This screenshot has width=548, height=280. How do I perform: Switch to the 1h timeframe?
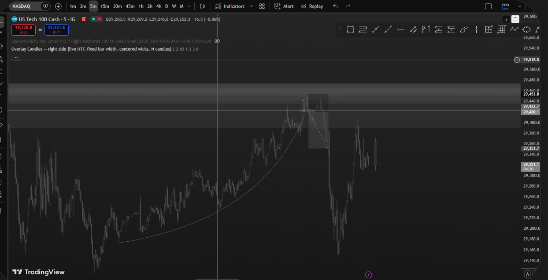[x=141, y=6]
